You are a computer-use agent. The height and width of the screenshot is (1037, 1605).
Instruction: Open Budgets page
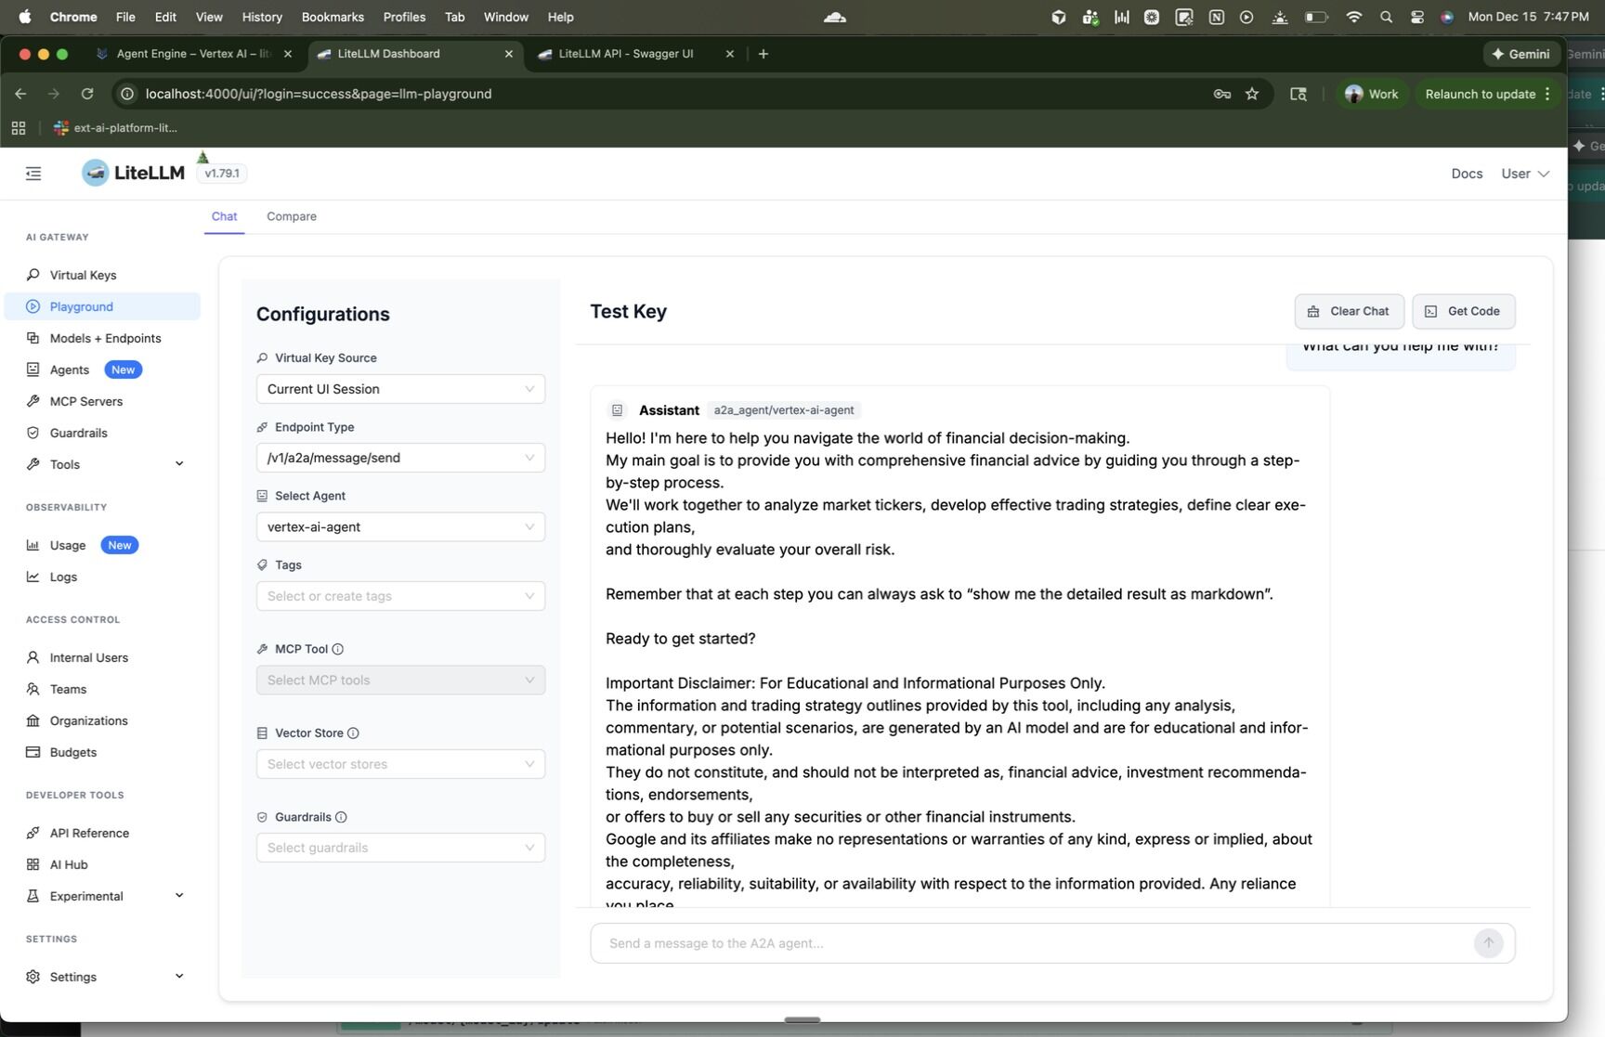[73, 752]
